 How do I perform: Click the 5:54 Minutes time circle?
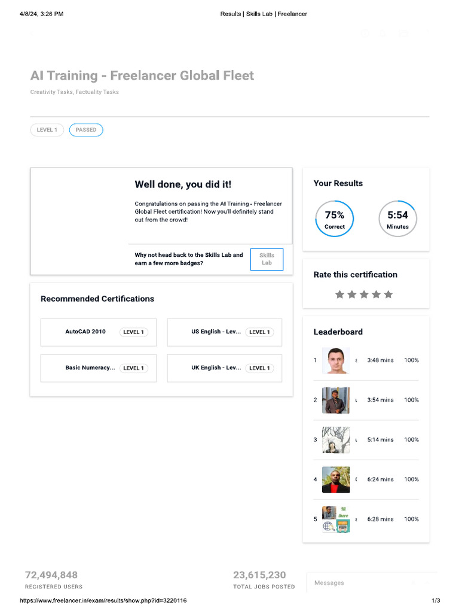397,219
